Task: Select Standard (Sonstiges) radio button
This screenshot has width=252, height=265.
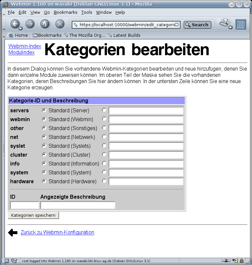Action: pos(44,128)
